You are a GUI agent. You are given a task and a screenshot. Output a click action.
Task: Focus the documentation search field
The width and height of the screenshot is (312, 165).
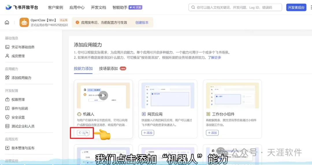[235, 7]
